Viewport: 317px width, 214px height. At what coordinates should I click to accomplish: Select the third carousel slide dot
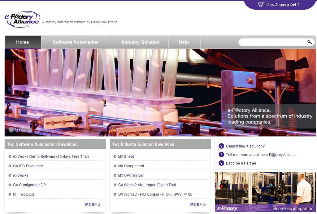[x=24, y=130]
